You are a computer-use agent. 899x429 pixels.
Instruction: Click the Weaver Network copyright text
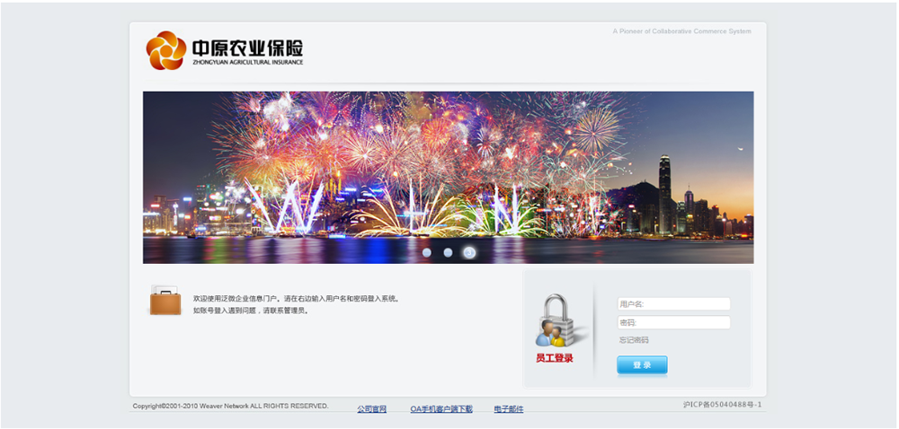(230, 406)
